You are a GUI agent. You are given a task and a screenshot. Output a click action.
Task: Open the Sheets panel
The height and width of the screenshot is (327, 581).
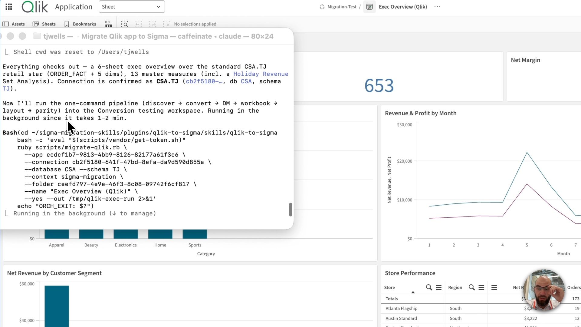[44, 24]
